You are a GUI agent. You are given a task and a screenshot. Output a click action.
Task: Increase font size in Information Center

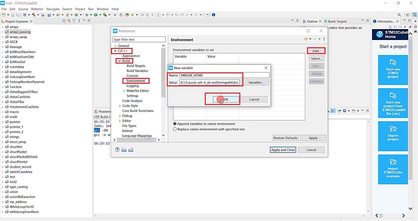[410, 27]
